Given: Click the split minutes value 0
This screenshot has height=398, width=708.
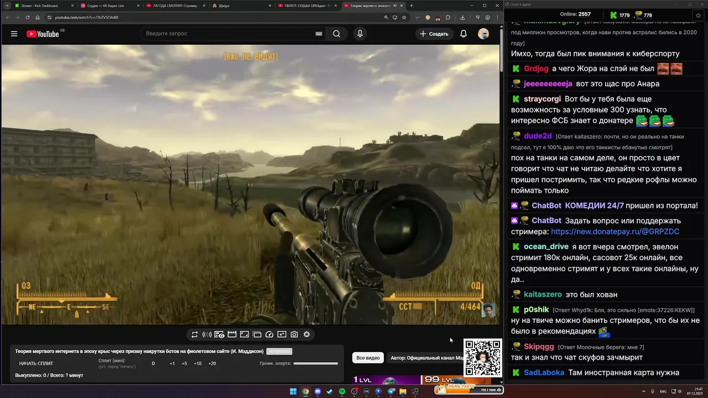Looking at the screenshot, I should pos(153,364).
